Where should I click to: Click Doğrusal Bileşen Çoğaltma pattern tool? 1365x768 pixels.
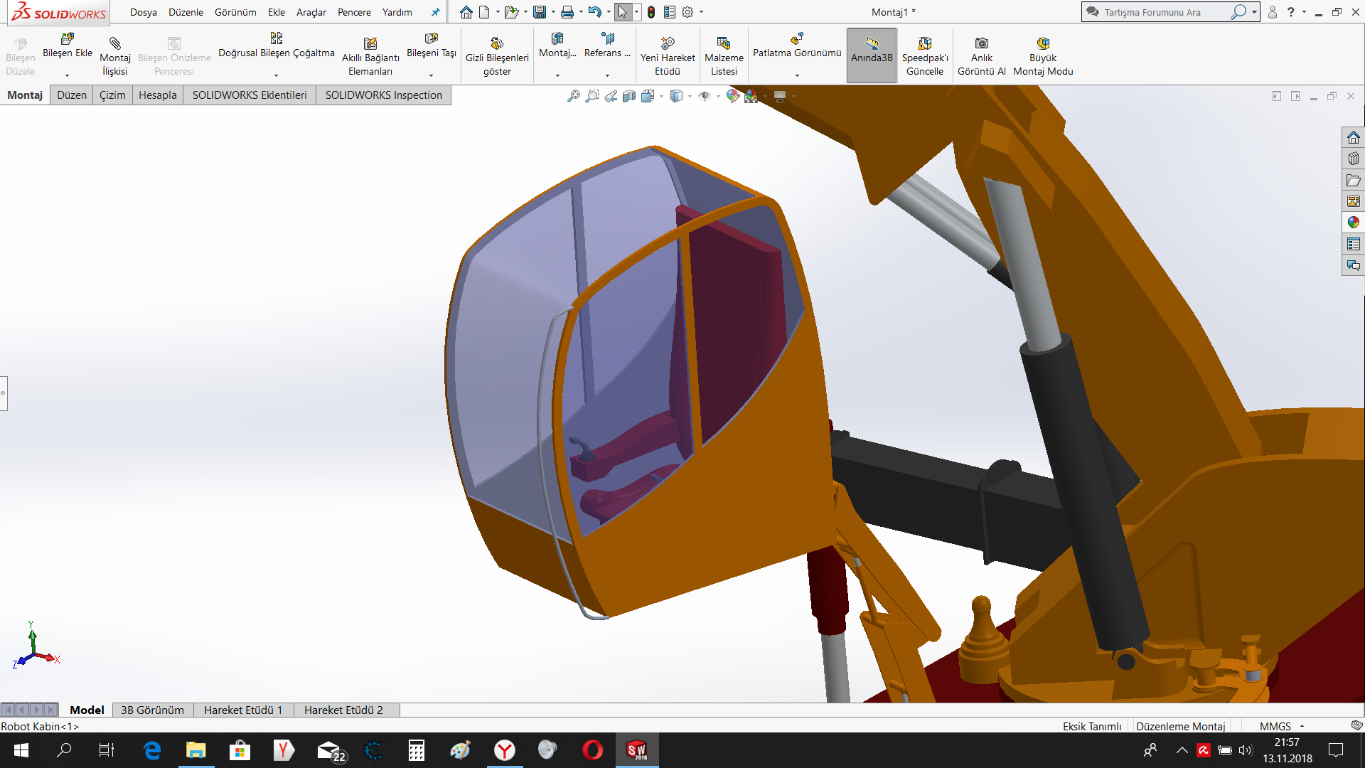pos(277,46)
